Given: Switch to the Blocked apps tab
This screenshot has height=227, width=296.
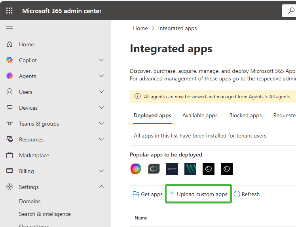Looking at the screenshot, I should pyautogui.click(x=245, y=116).
